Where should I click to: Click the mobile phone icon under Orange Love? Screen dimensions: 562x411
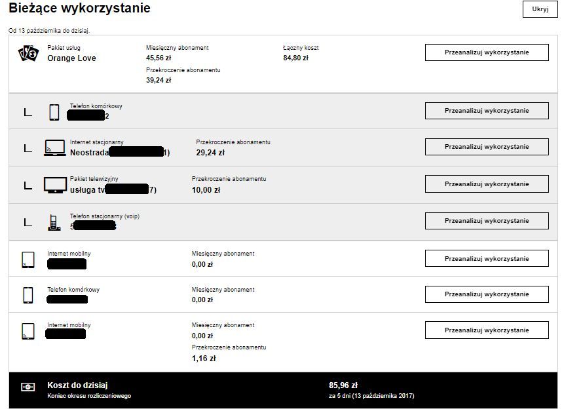point(54,112)
